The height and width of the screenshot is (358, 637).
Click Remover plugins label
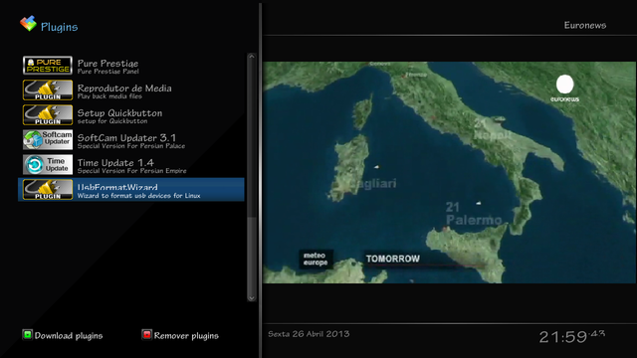tap(186, 336)
